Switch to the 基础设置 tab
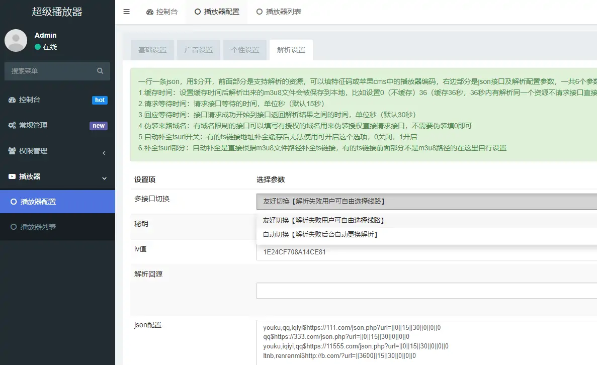This screenshot has height=365, width=597. [152, 50]
